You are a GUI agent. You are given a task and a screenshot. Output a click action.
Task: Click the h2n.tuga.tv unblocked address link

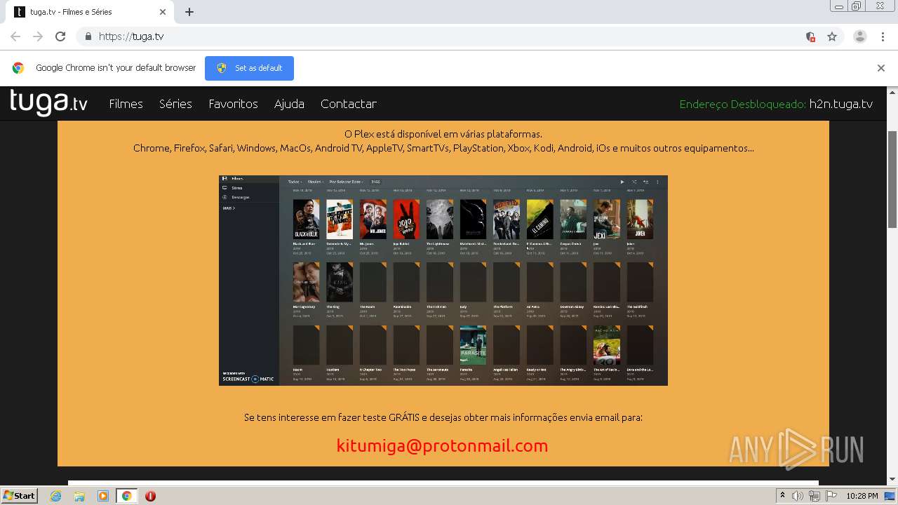[x=840, y=104]
